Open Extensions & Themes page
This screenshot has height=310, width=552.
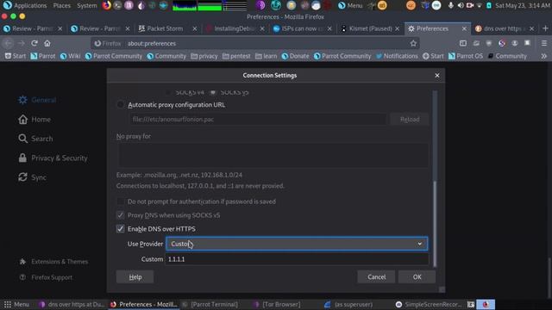click(x=53, y=262)
